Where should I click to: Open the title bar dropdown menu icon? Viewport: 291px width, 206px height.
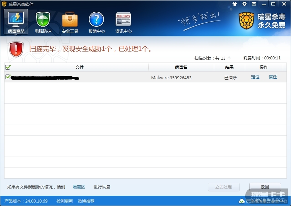pos(254,4)
